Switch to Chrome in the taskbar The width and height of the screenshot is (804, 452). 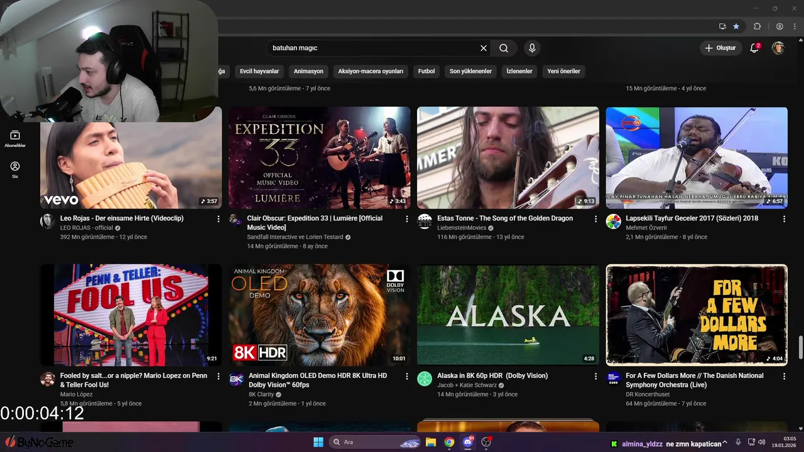(x=449, y=442)
